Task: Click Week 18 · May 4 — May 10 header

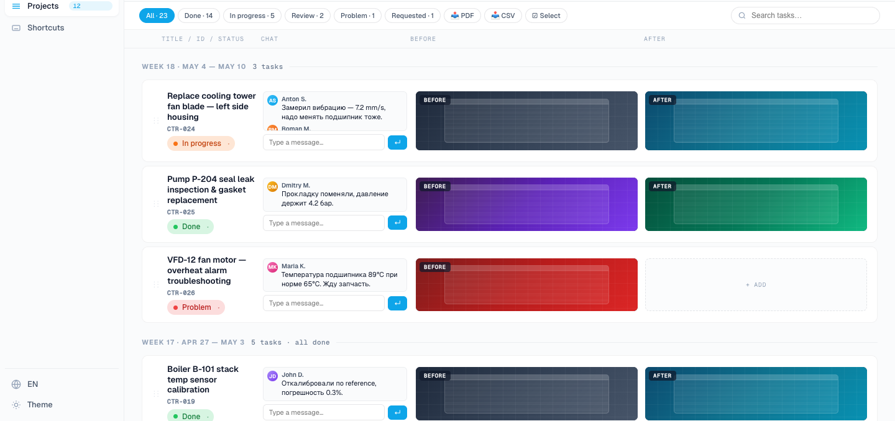Action: point(194,66)
